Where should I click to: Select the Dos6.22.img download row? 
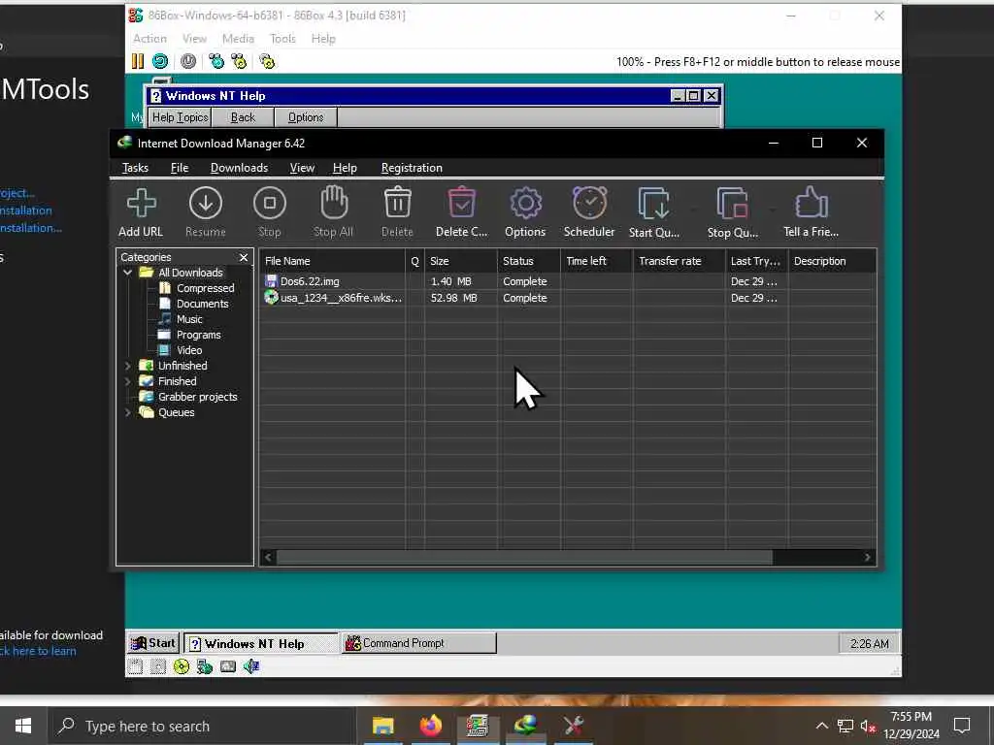(567, 281)
